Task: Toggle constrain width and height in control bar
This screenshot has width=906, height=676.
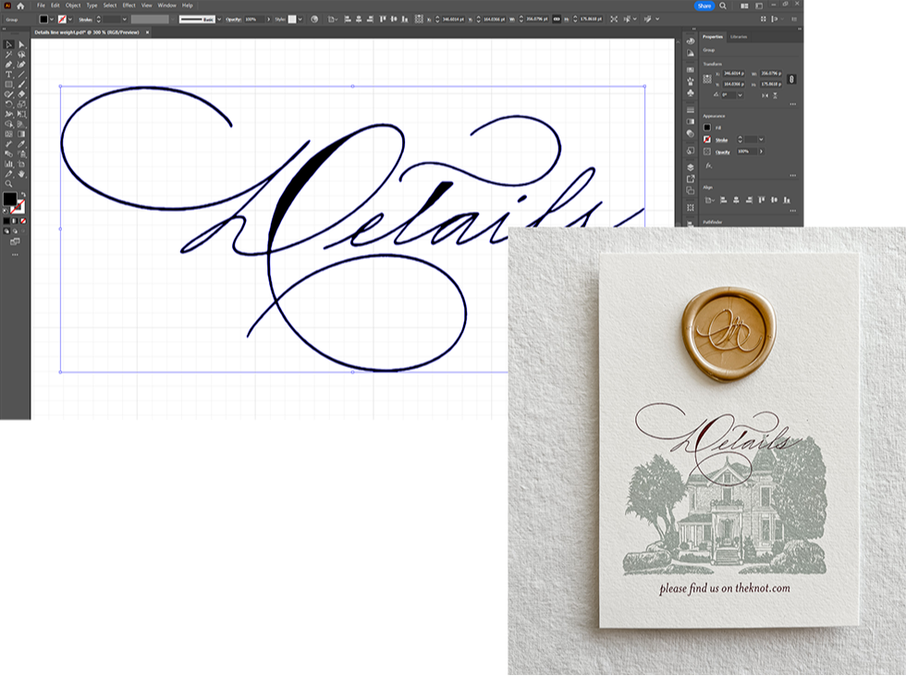Action: click(x=557, y=19)
